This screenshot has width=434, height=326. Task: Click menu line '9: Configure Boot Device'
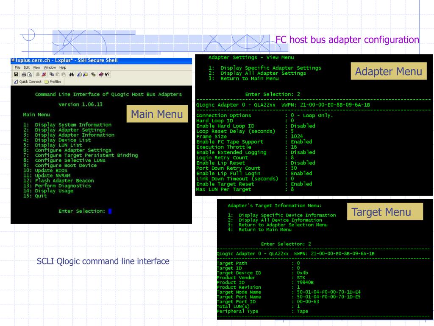pyautogui.click(x=60, y=165)
